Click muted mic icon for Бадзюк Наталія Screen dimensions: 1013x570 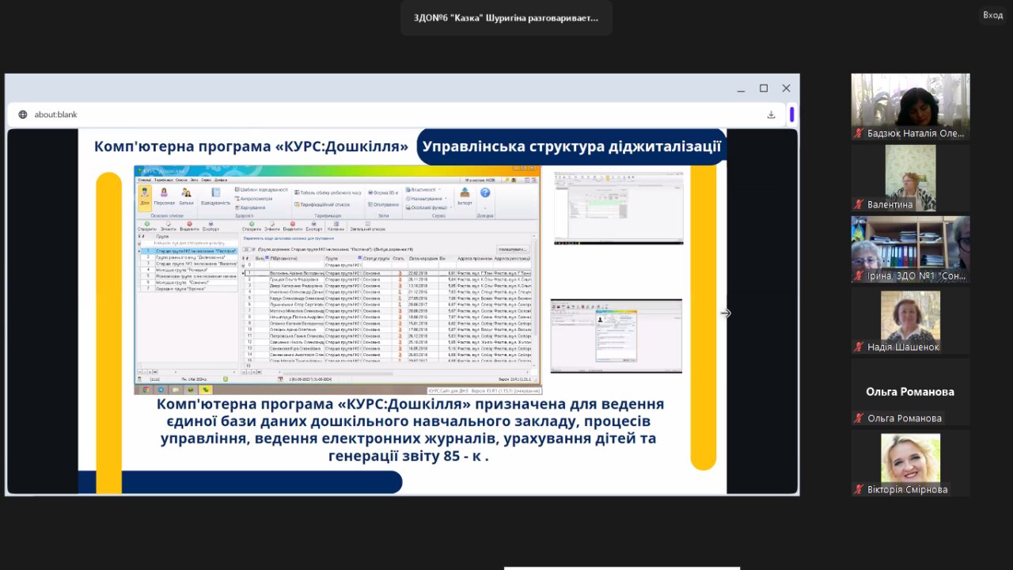pyautogui.click(x=858, y=133)
